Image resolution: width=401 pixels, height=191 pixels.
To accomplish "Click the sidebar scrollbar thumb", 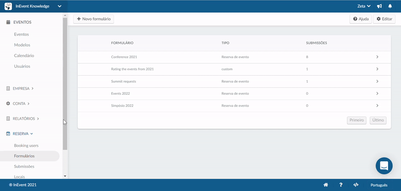I will point(65,84).
